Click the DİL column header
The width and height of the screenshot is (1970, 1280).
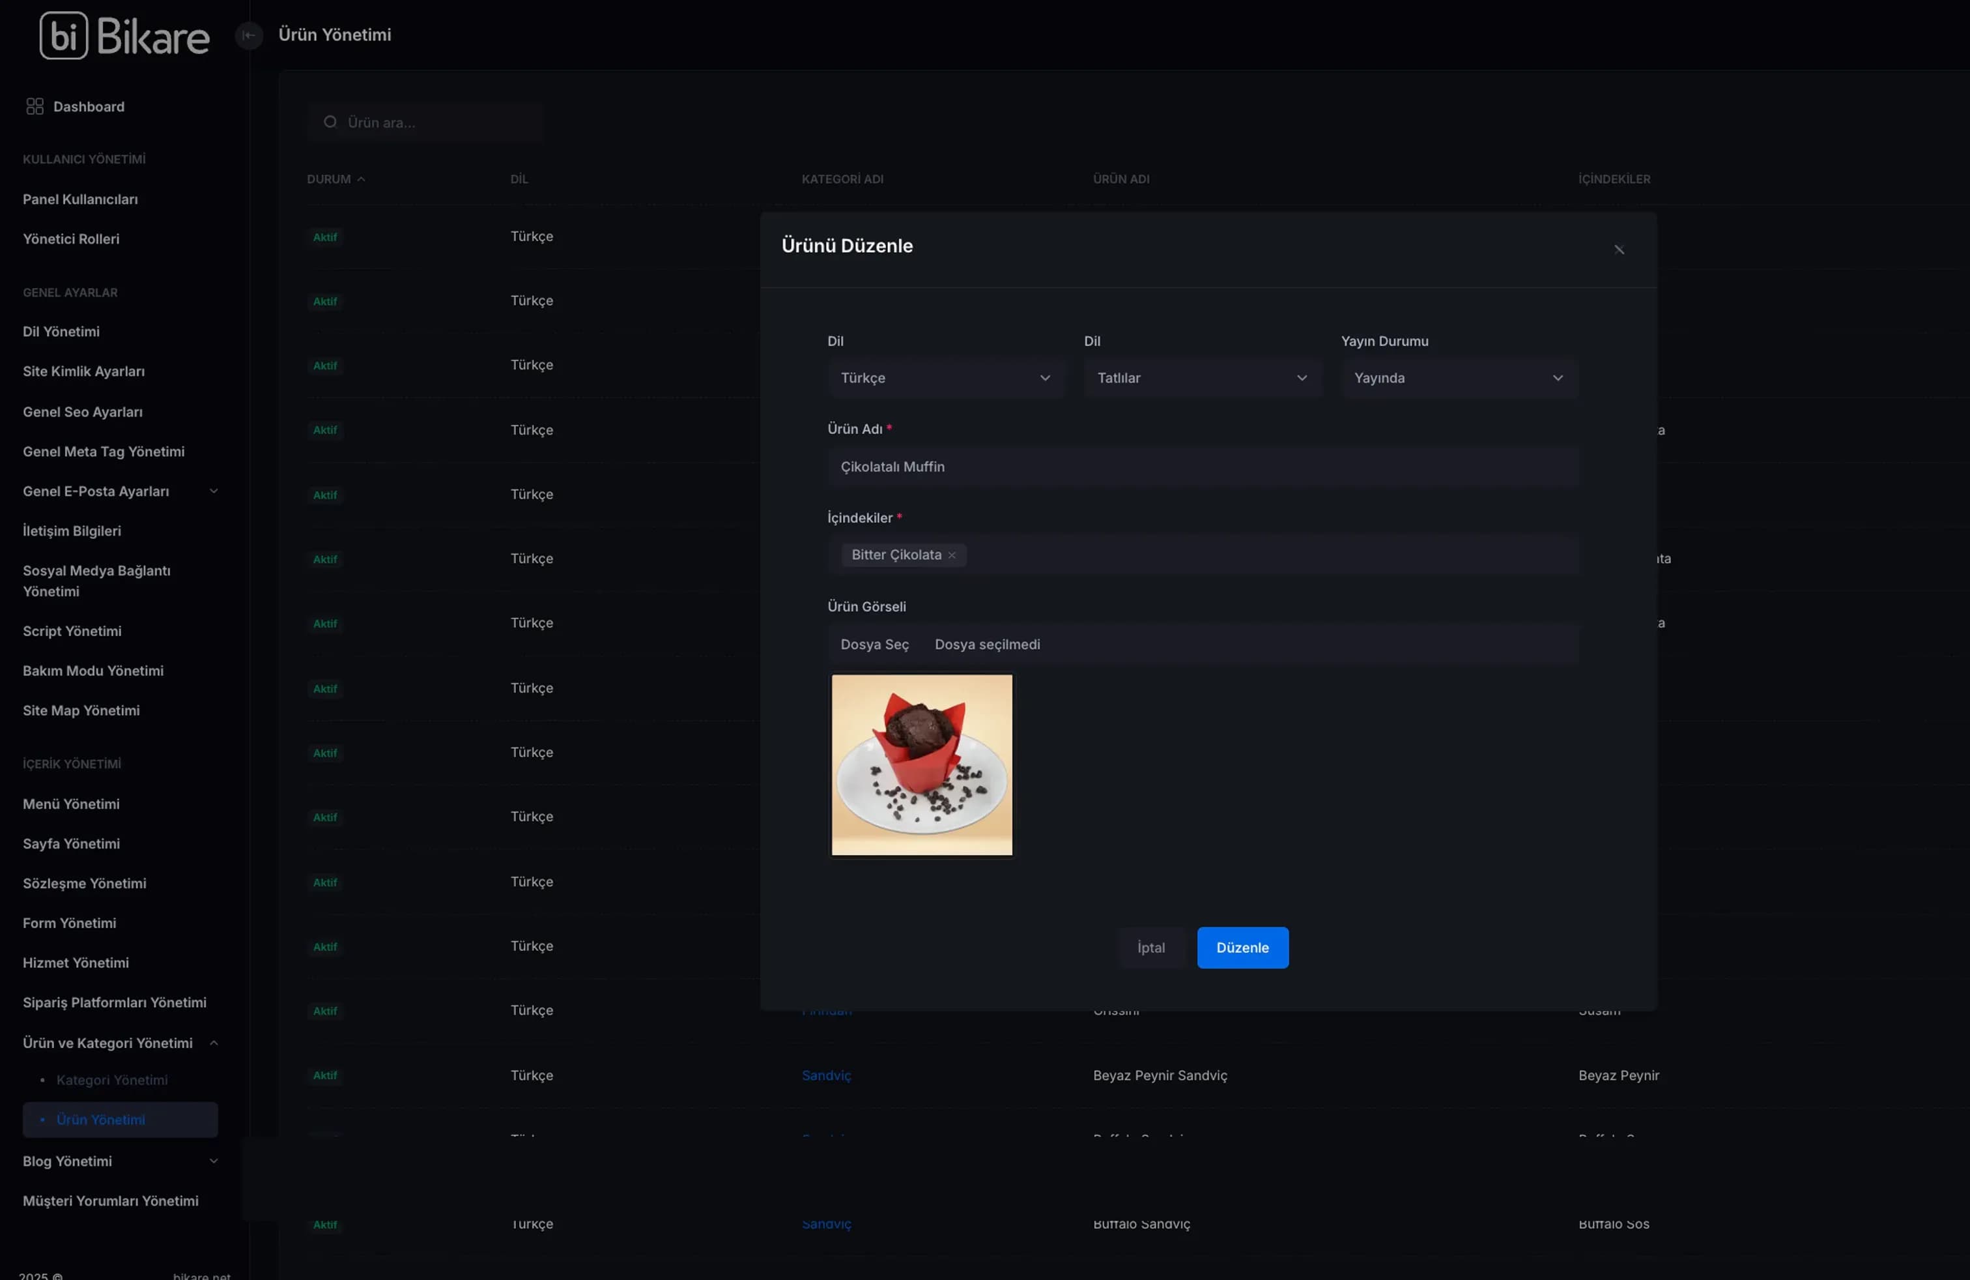click(519, 179)
